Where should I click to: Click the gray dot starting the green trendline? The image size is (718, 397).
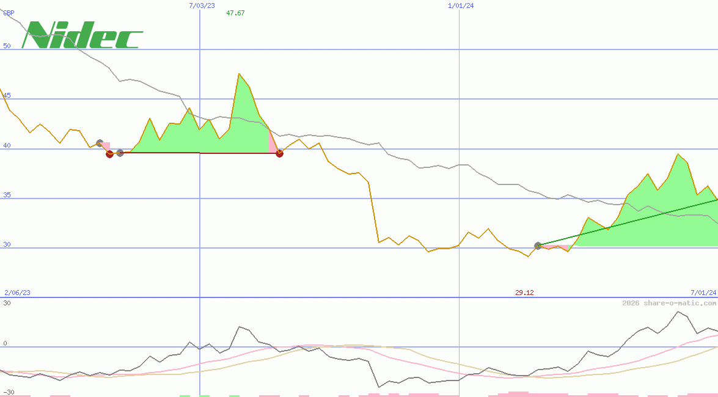coord(538,246)
